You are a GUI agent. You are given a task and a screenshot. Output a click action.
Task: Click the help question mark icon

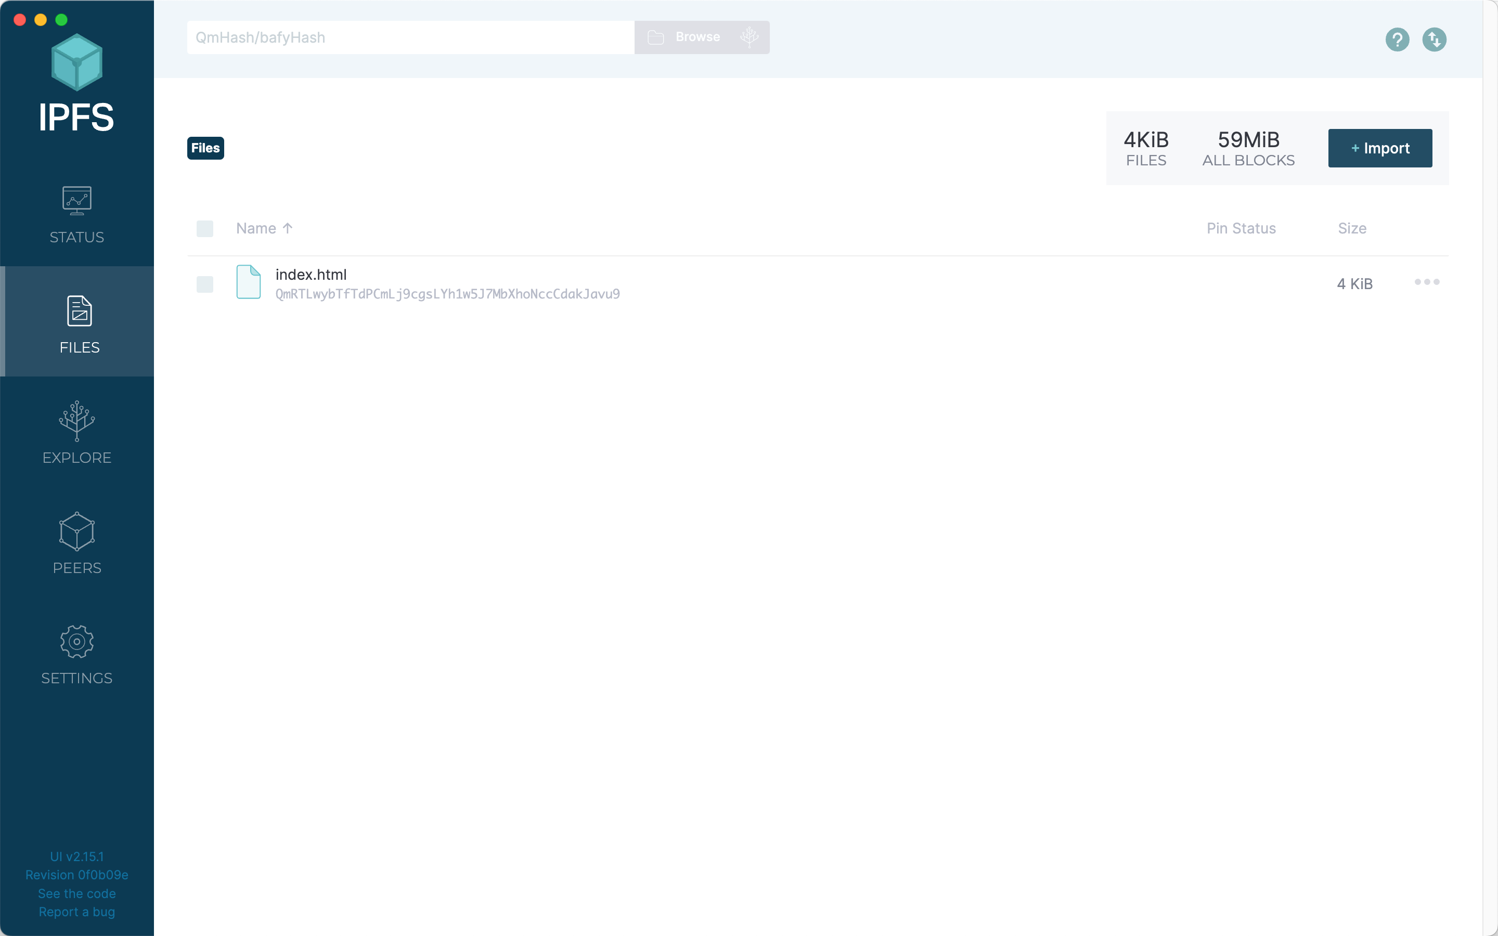tap(1397, 40)
